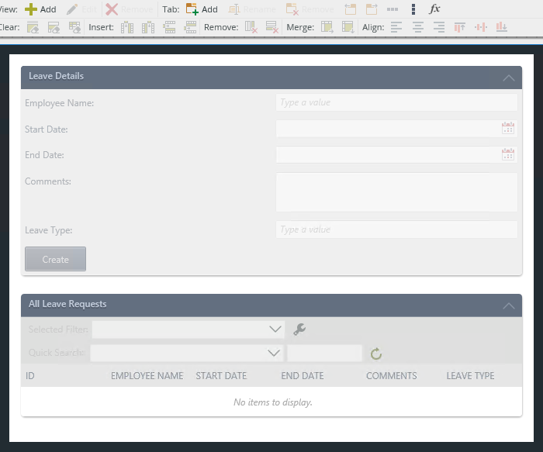Select the End Date: label

click(x=44, y=155)
